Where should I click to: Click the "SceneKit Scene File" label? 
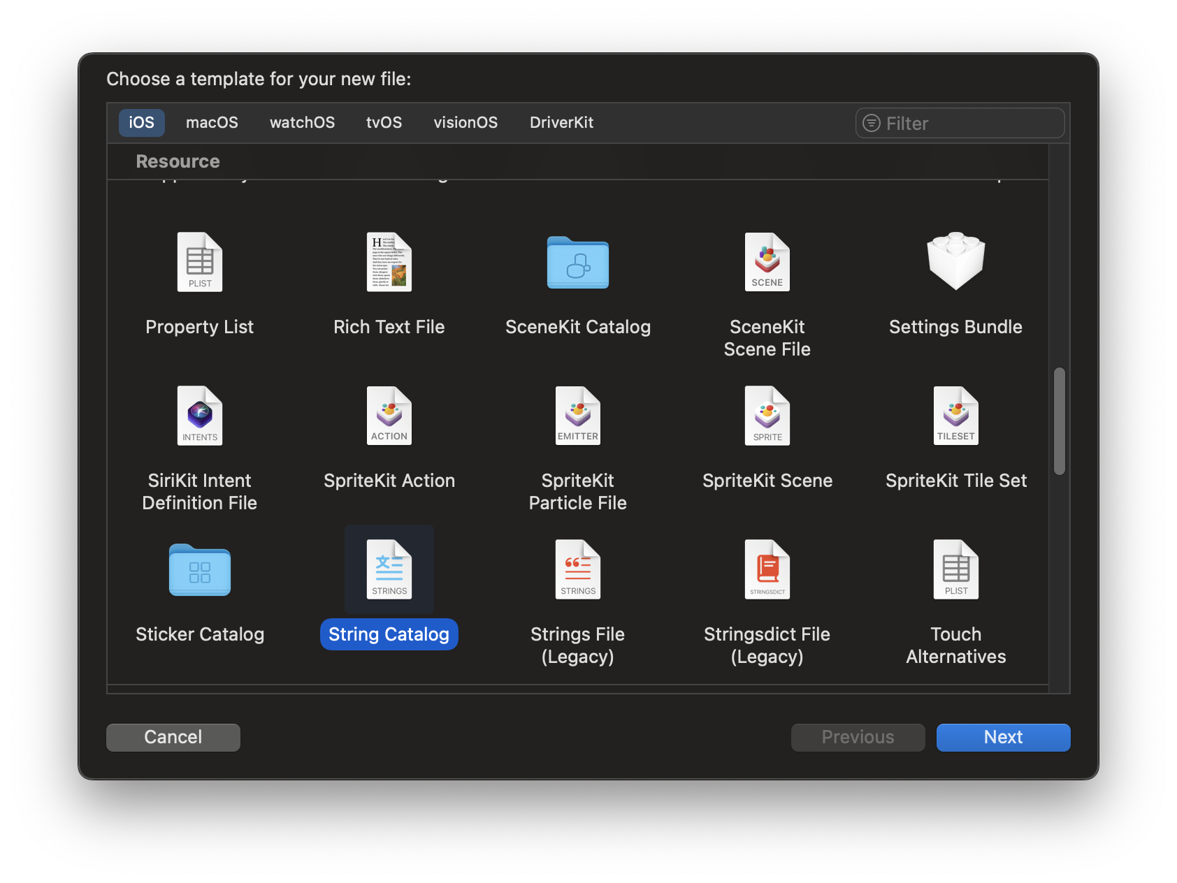pyautogui.click(x=767, y=338)
